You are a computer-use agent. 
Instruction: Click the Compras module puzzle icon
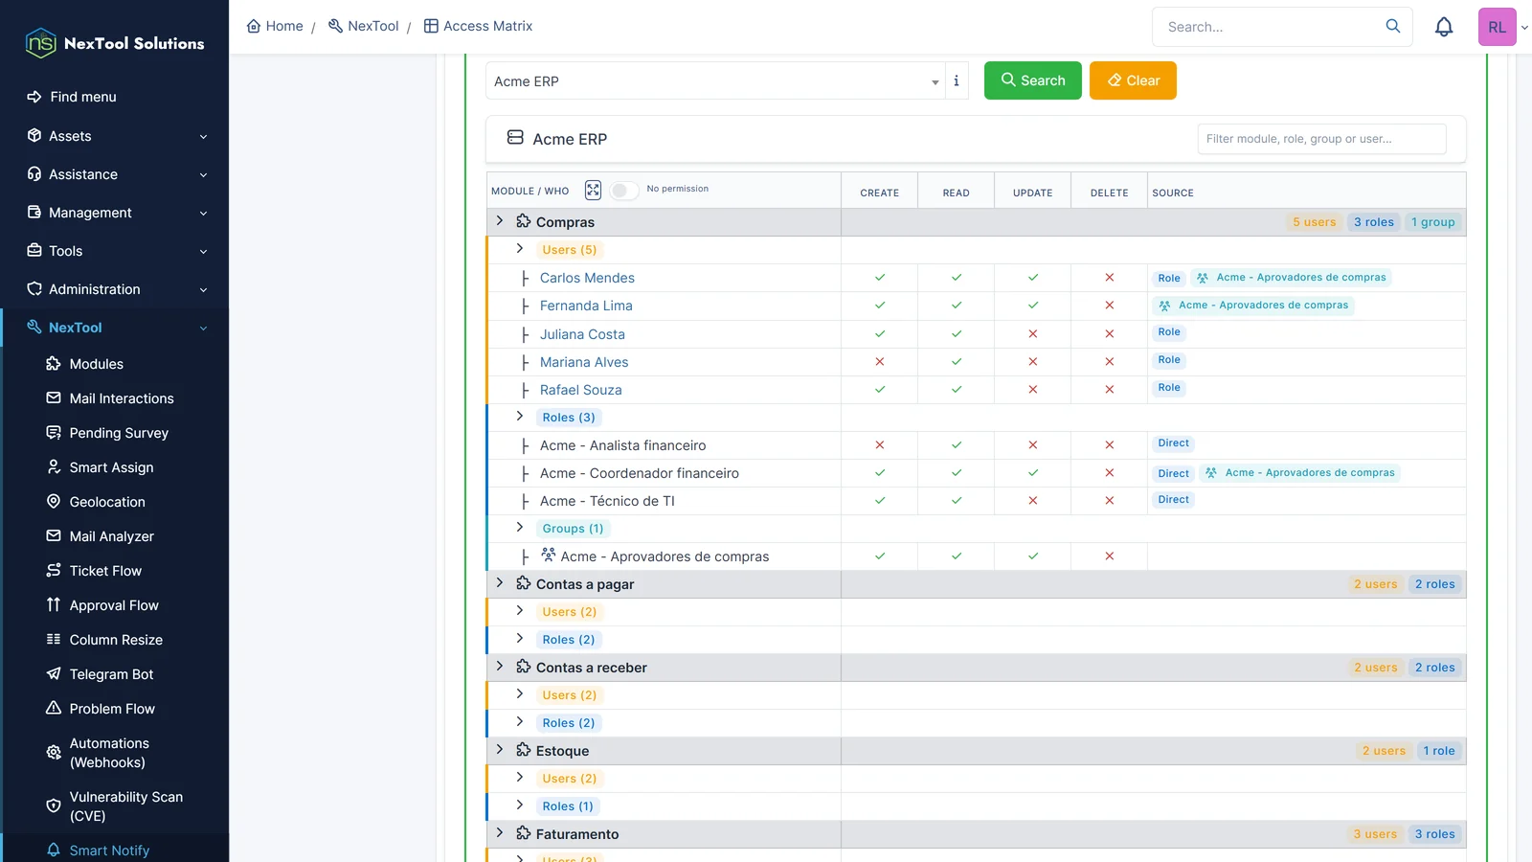pos(524,221)
